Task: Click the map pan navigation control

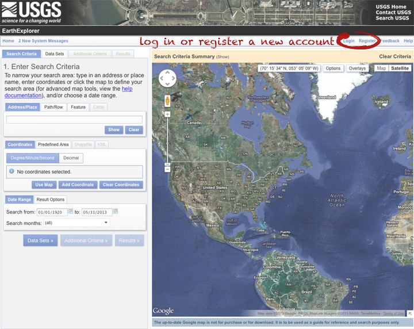Action: coord(167,79)
